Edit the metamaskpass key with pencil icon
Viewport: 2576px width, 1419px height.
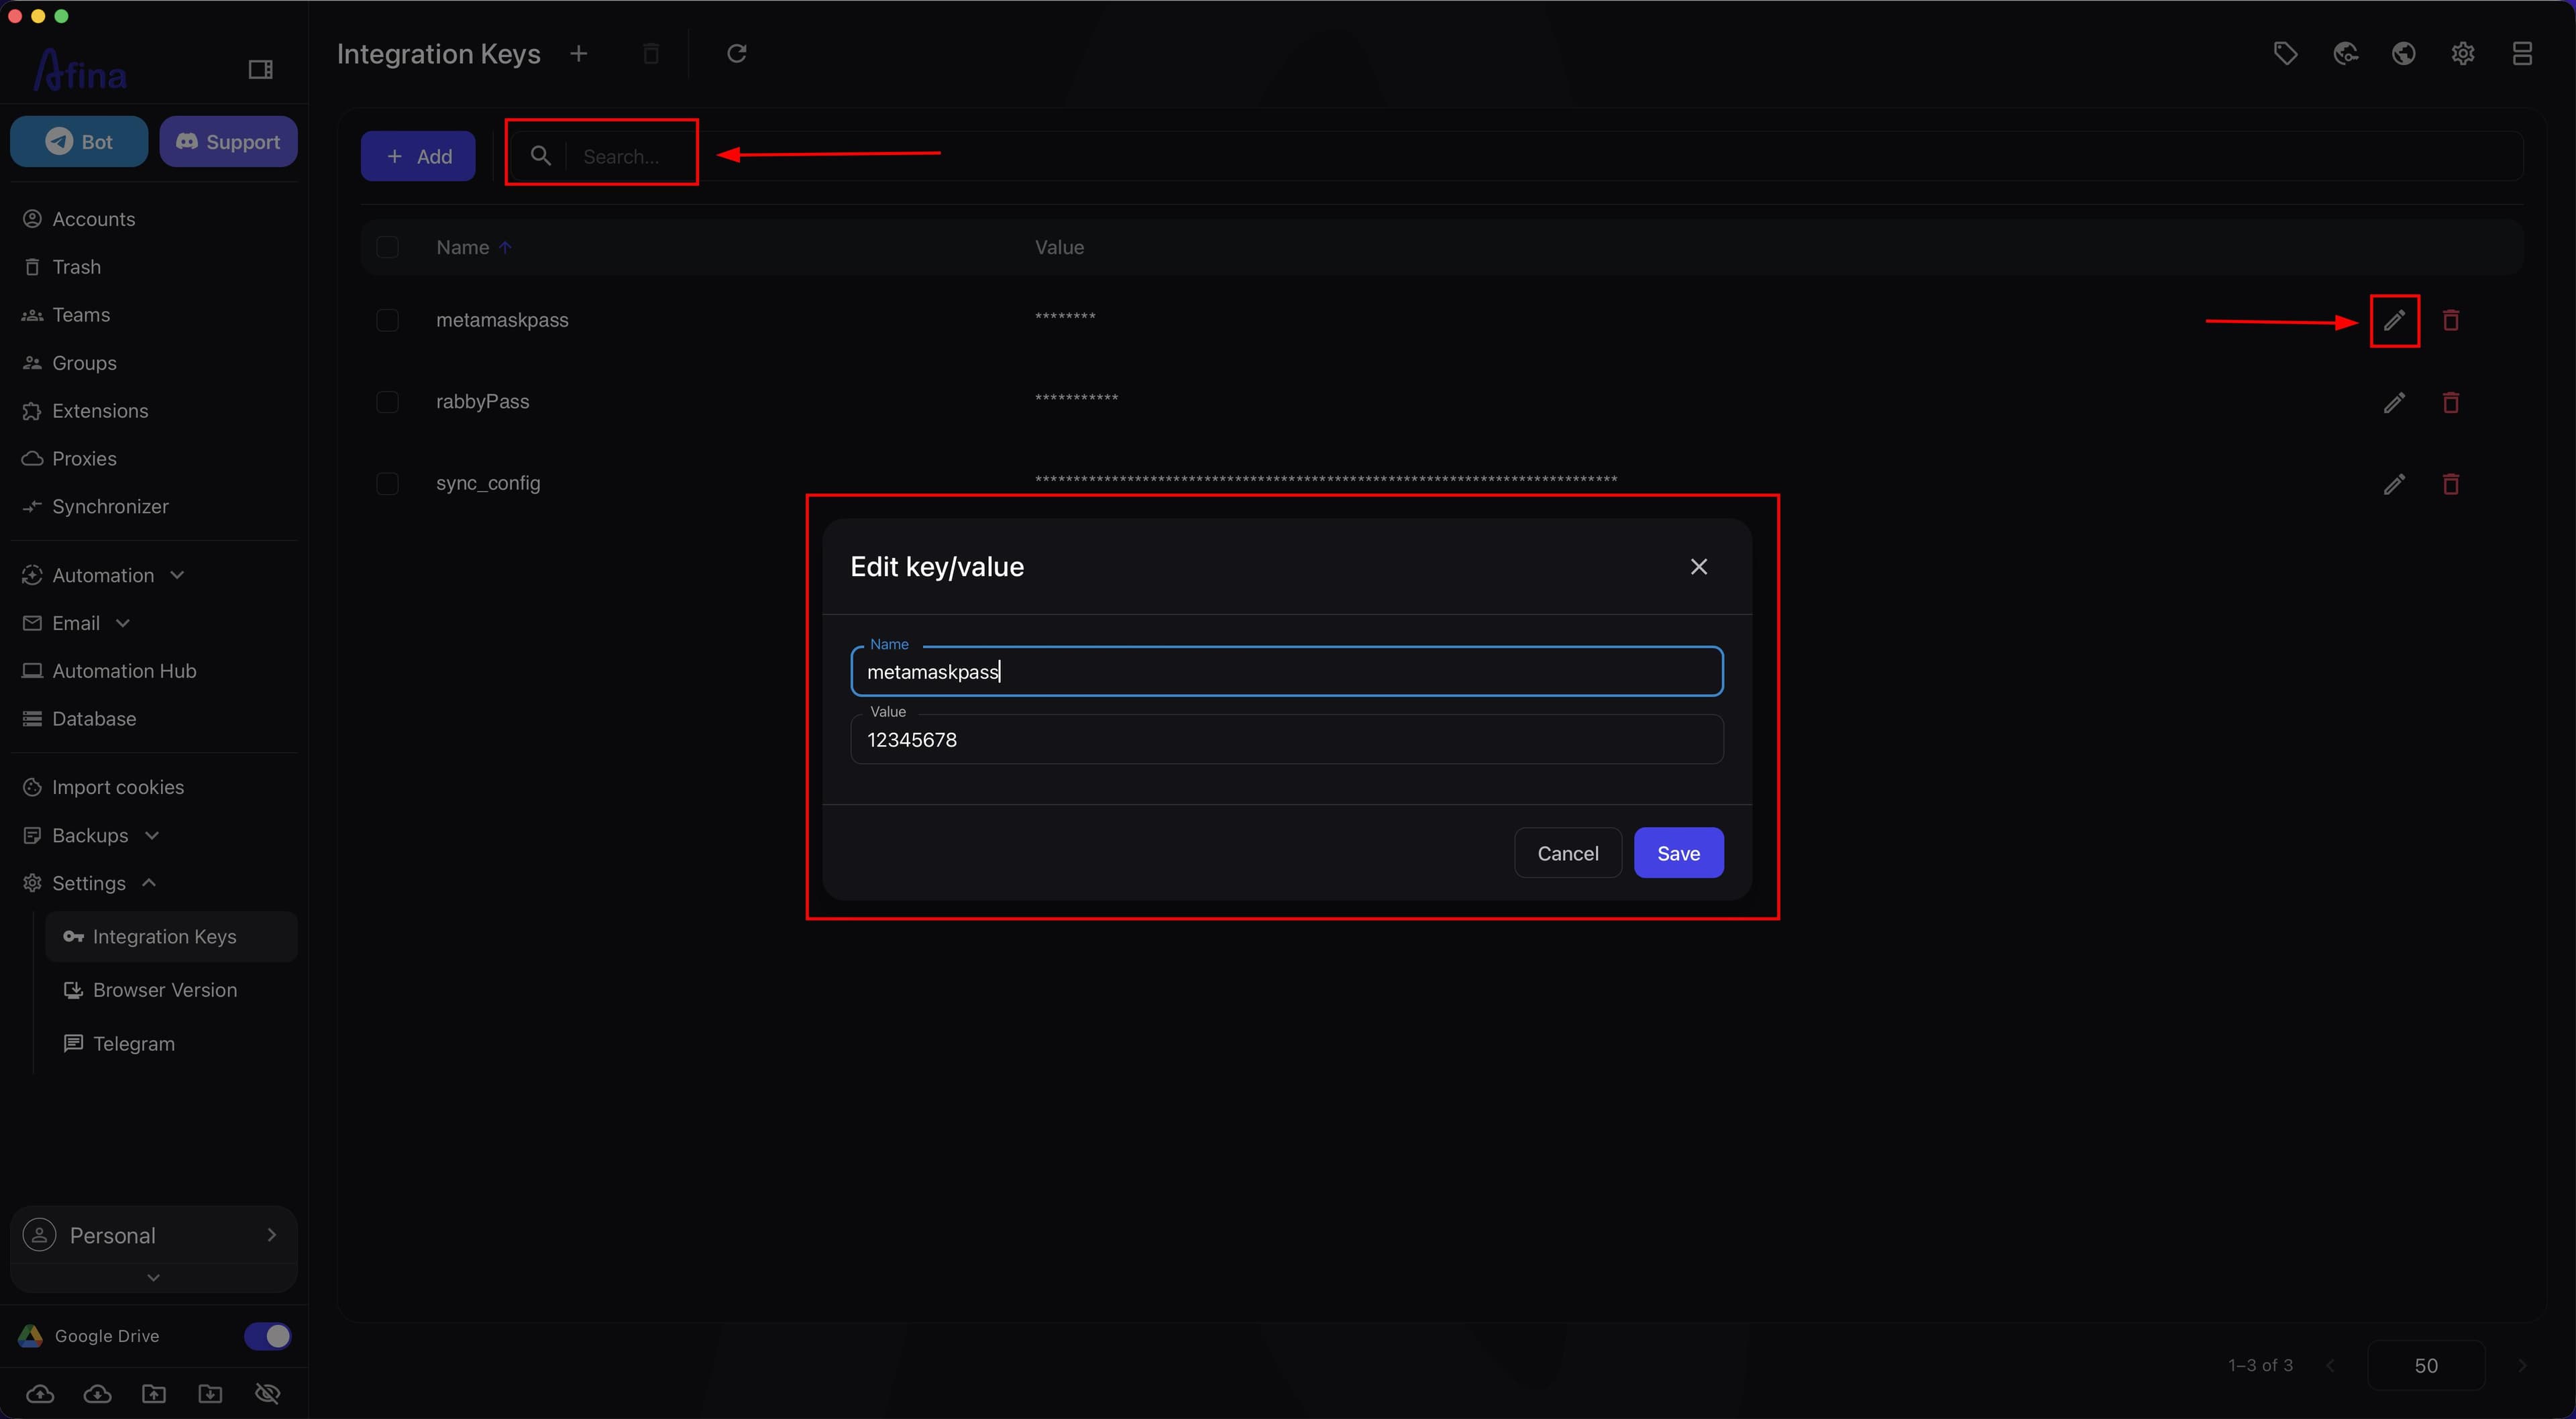(2394, 320)
